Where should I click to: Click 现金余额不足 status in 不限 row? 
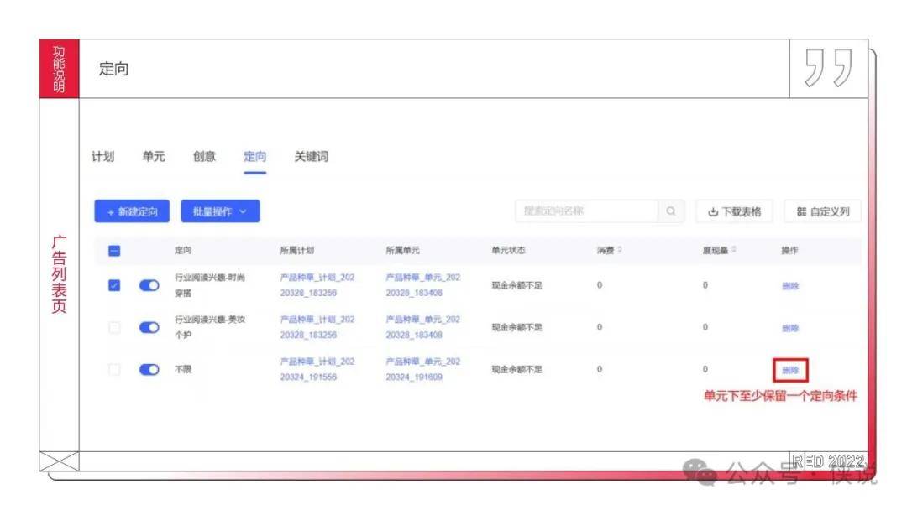click(x=516, y=369)
